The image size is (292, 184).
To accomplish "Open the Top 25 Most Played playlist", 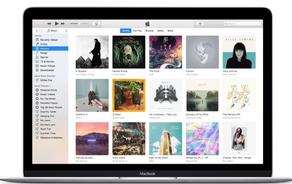I will (50, 107).
